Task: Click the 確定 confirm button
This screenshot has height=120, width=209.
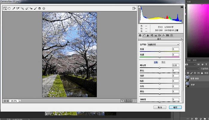Action: [x=175, y=107]
